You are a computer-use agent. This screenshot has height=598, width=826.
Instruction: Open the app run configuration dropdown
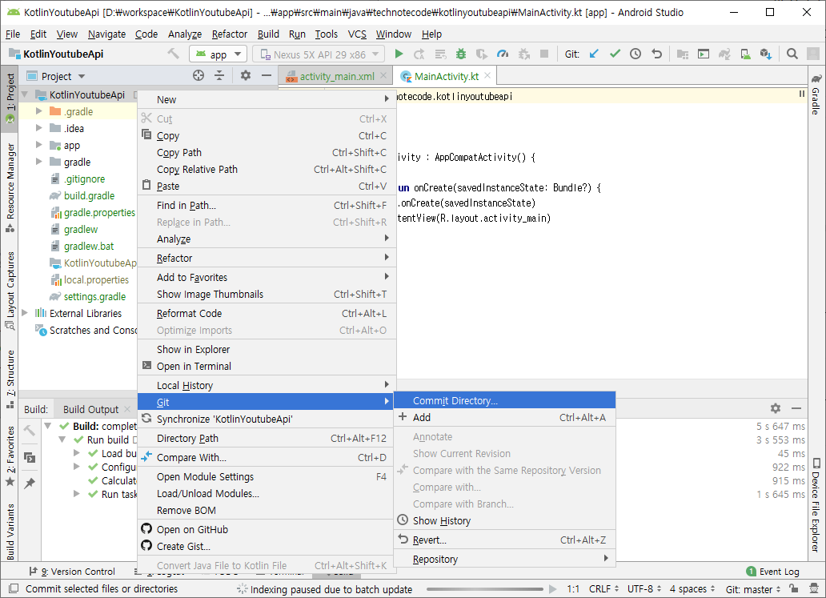point(218,54)
